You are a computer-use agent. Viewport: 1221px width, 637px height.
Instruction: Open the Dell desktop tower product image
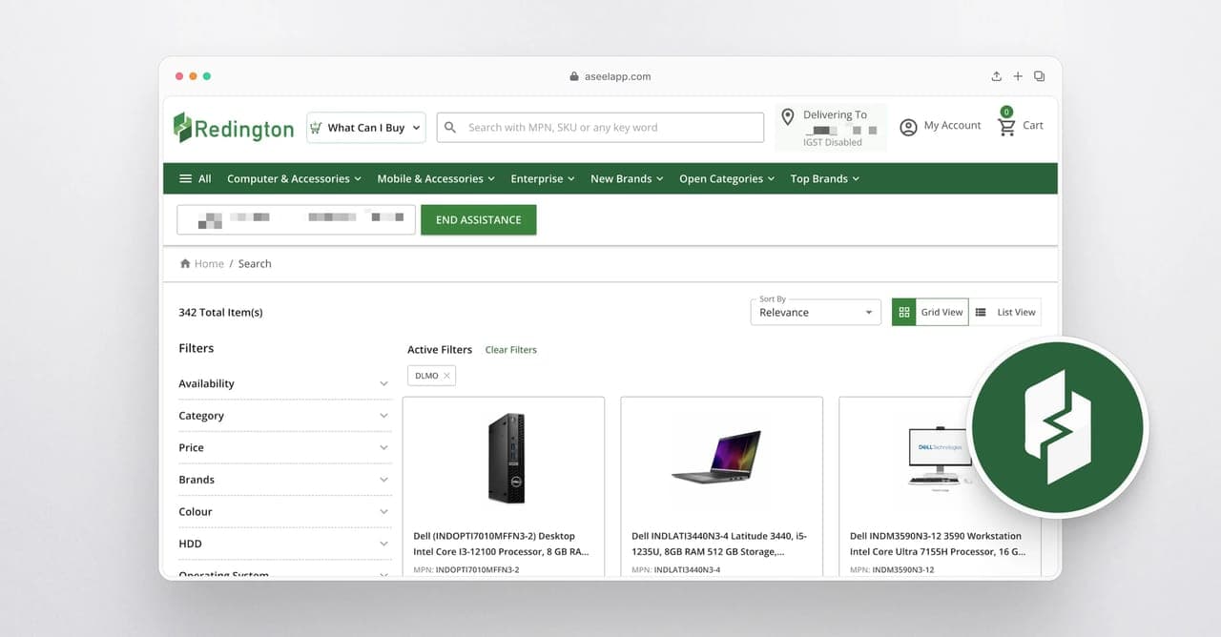tap(507, 459)
